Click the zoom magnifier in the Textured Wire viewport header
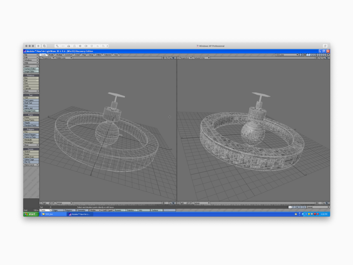 pyautogui.click(x=323, y=58)
